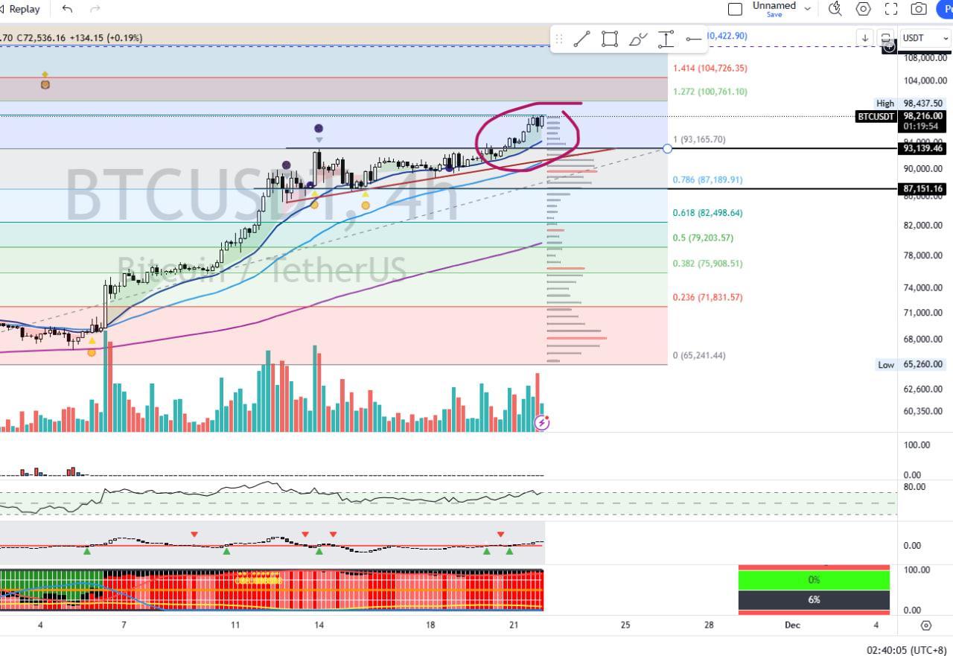This screenshot has width=953, height=656.
Task: Select the Price Range measure tool
Action: [666, 39]
